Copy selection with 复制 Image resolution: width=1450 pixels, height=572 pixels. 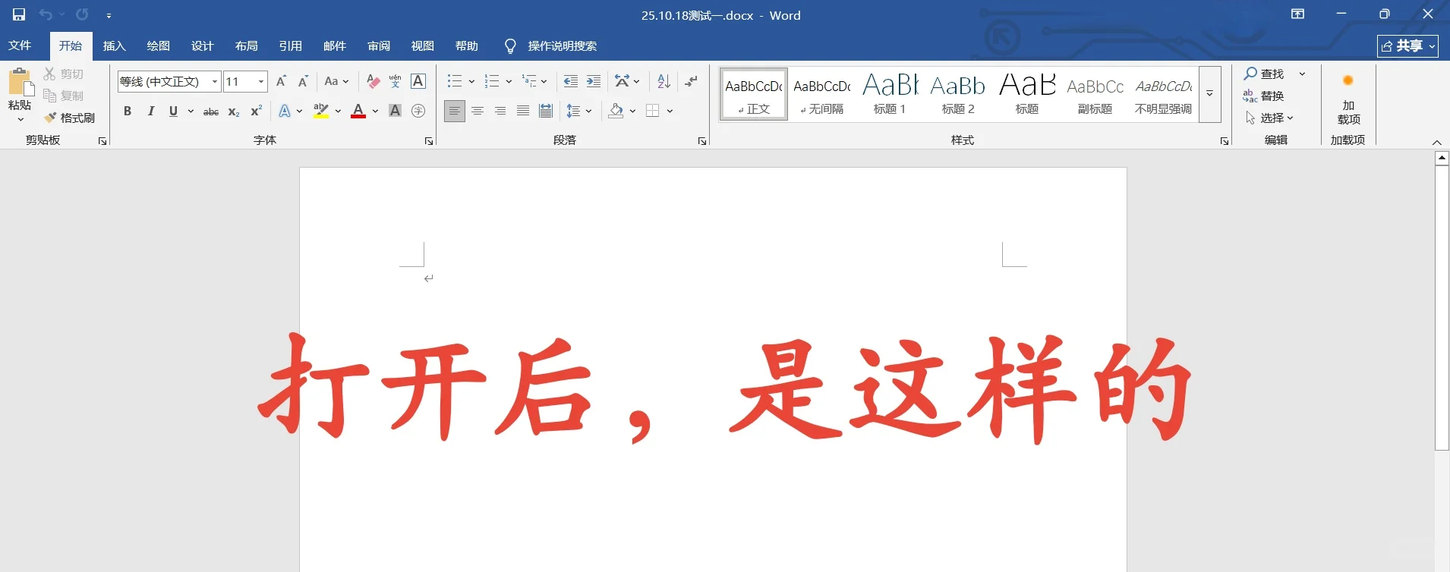(x=64, y=96)
